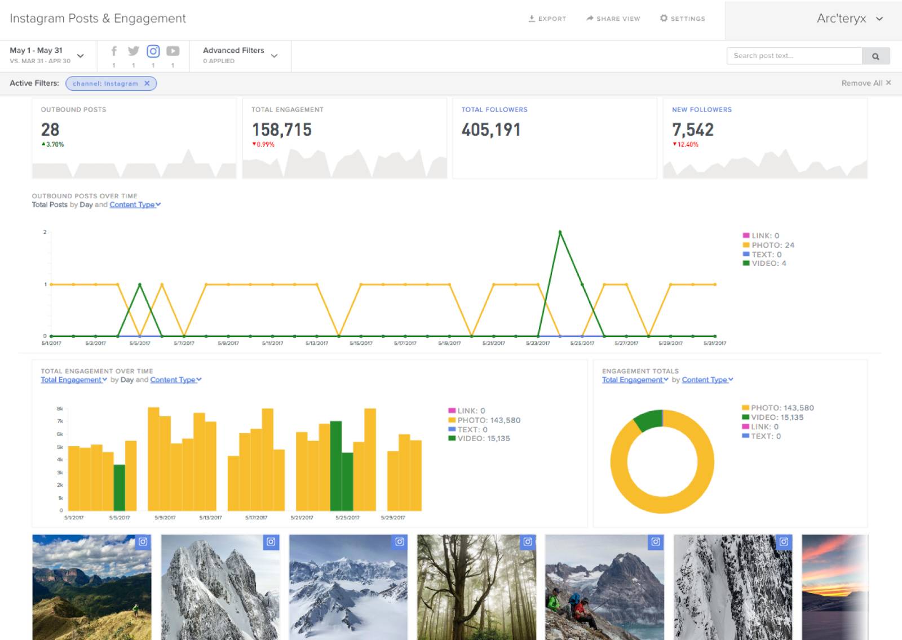This screenshot has width=902, height=640.
Task: Toggle the Instagram channel filter icon
Action: coord(153,51)
